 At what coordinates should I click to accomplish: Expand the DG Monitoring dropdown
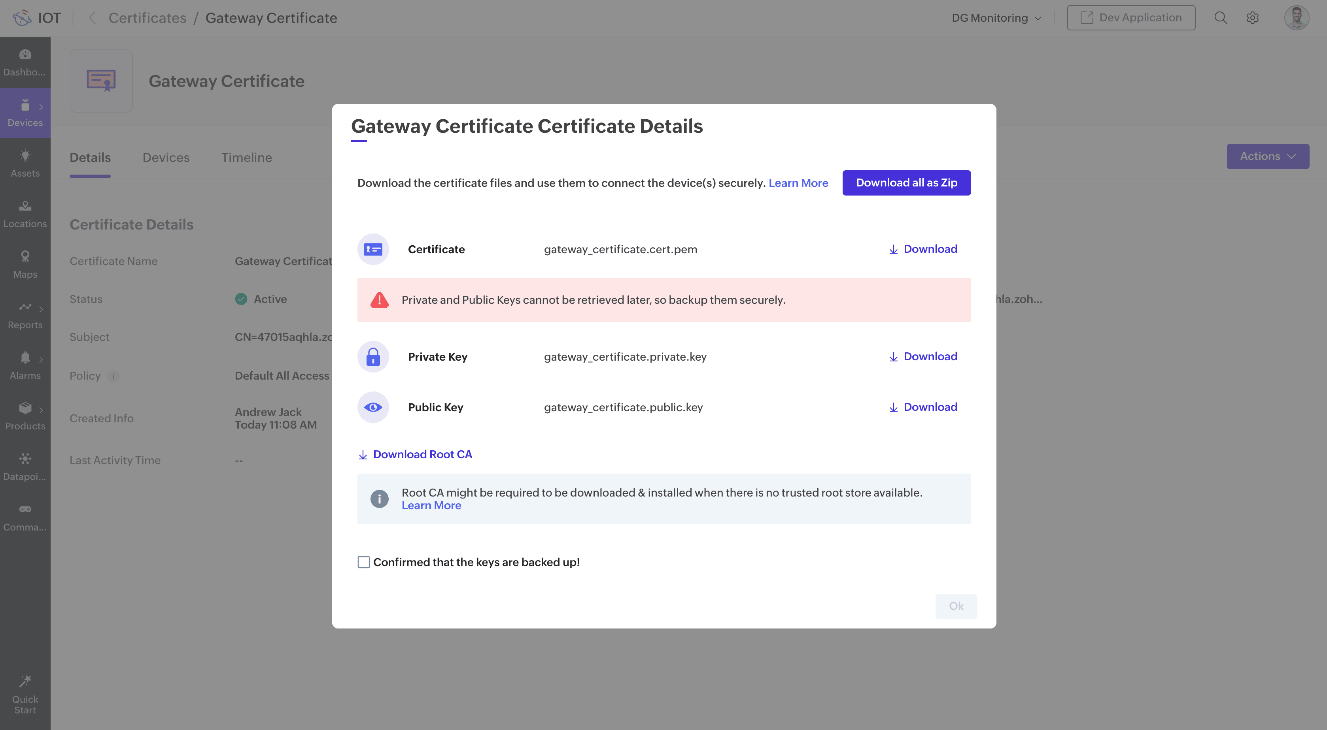996,18
